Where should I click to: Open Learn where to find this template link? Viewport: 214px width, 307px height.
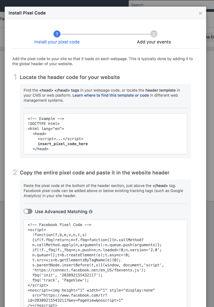(111, 95)
